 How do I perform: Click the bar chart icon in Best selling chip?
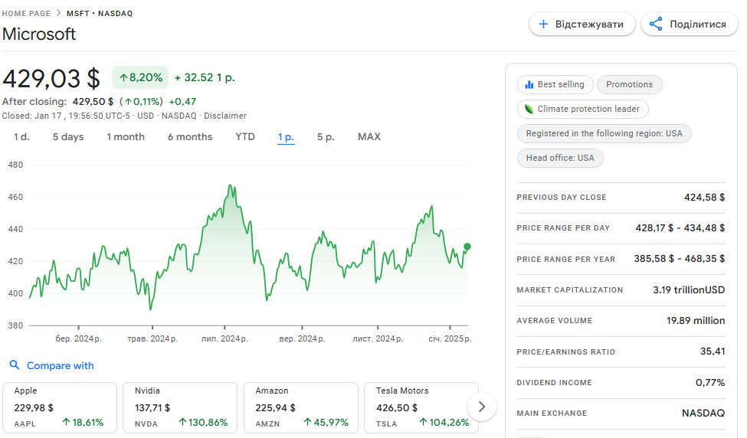[x=529, y=84]
